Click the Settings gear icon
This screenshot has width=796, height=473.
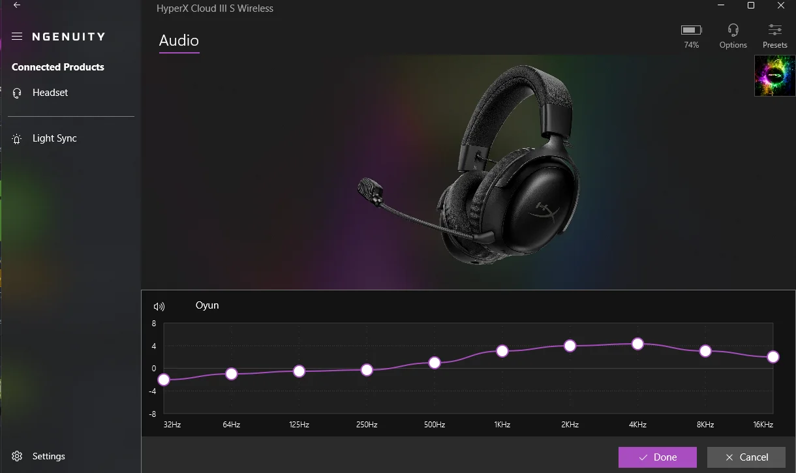click(18, 456)
